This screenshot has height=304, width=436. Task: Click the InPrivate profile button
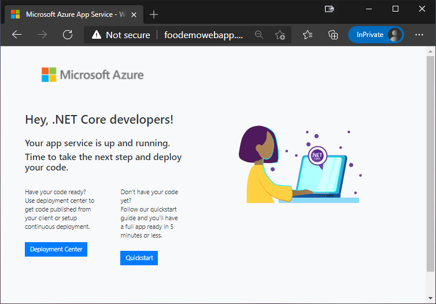376,35
